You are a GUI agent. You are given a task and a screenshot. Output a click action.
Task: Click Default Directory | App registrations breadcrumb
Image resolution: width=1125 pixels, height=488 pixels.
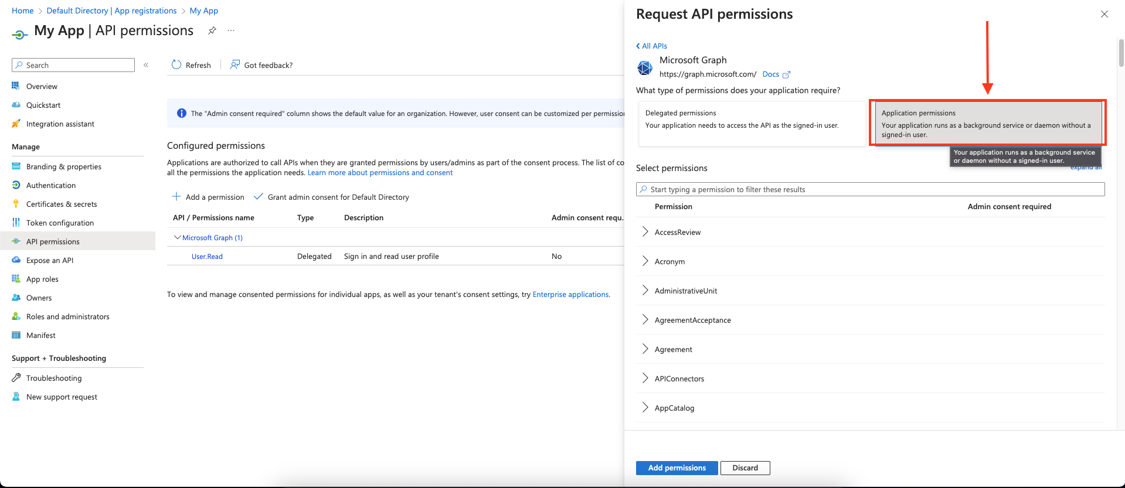111,11
